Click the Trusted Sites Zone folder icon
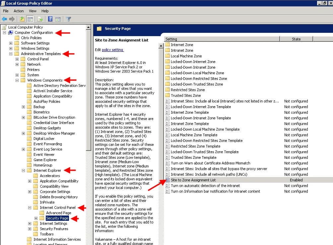The width and height of the screenshot is (333, 245). [167, 95]
